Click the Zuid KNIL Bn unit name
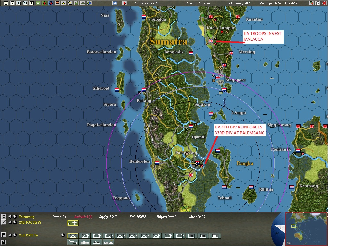Image resolution: width=364 pixels, height=248 pixels. pos(28,235)
